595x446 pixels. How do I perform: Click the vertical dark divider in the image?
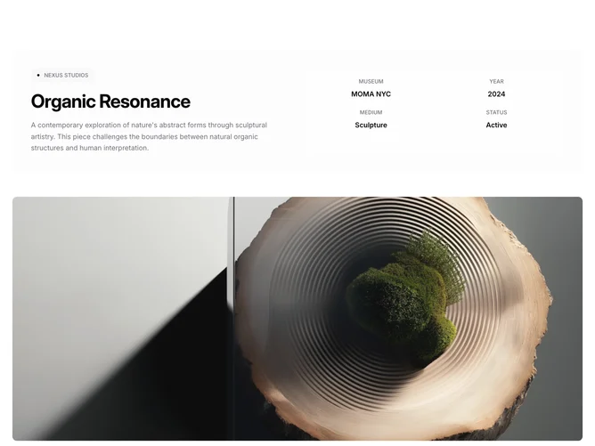[x=233, y=319]
